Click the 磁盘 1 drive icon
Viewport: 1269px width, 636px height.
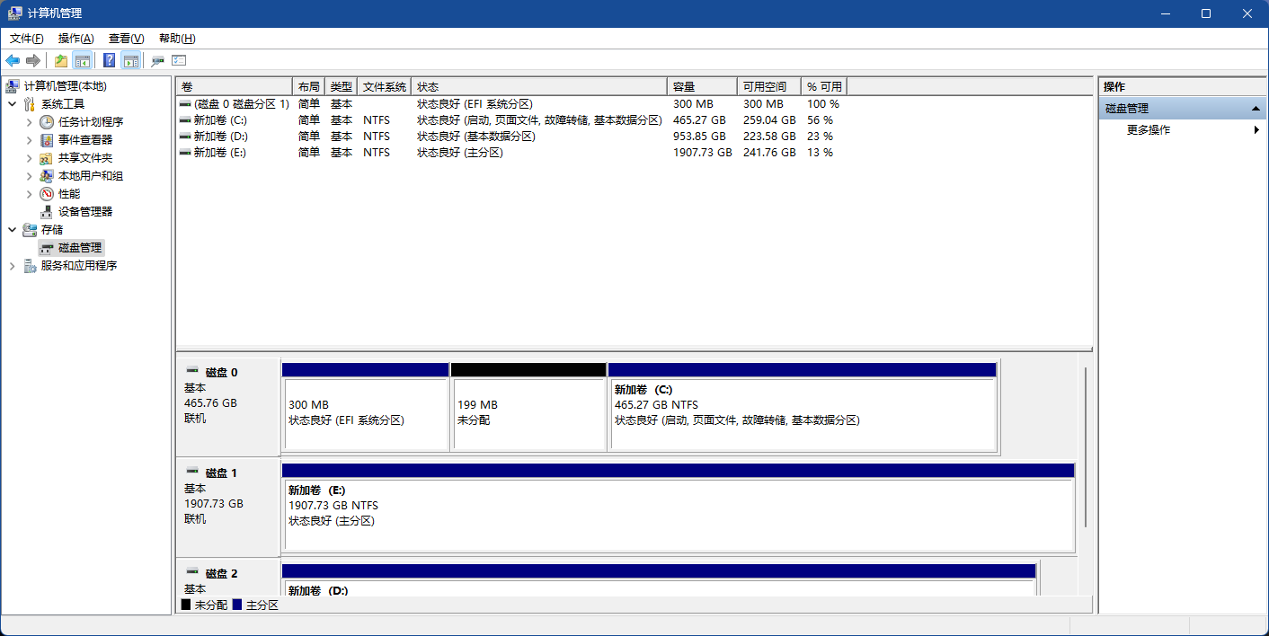[x=192, y=472]
